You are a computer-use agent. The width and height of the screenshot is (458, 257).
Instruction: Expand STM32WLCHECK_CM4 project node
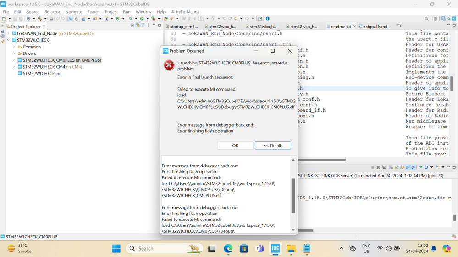tap(14, 67)
